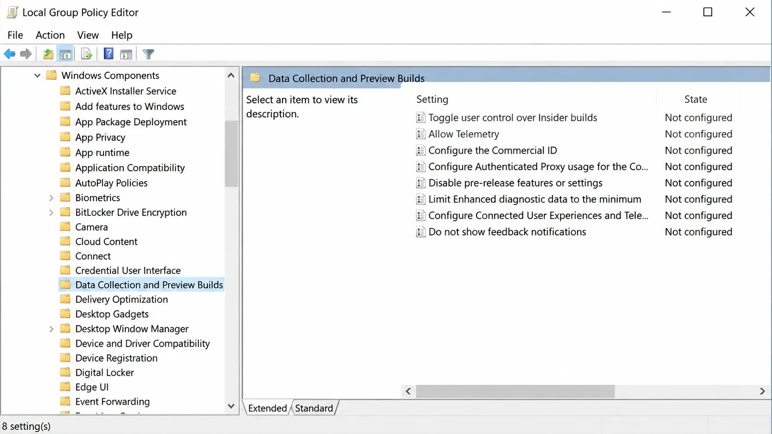Click the folder icon next to App Privacy

click(x=66, y=137)
